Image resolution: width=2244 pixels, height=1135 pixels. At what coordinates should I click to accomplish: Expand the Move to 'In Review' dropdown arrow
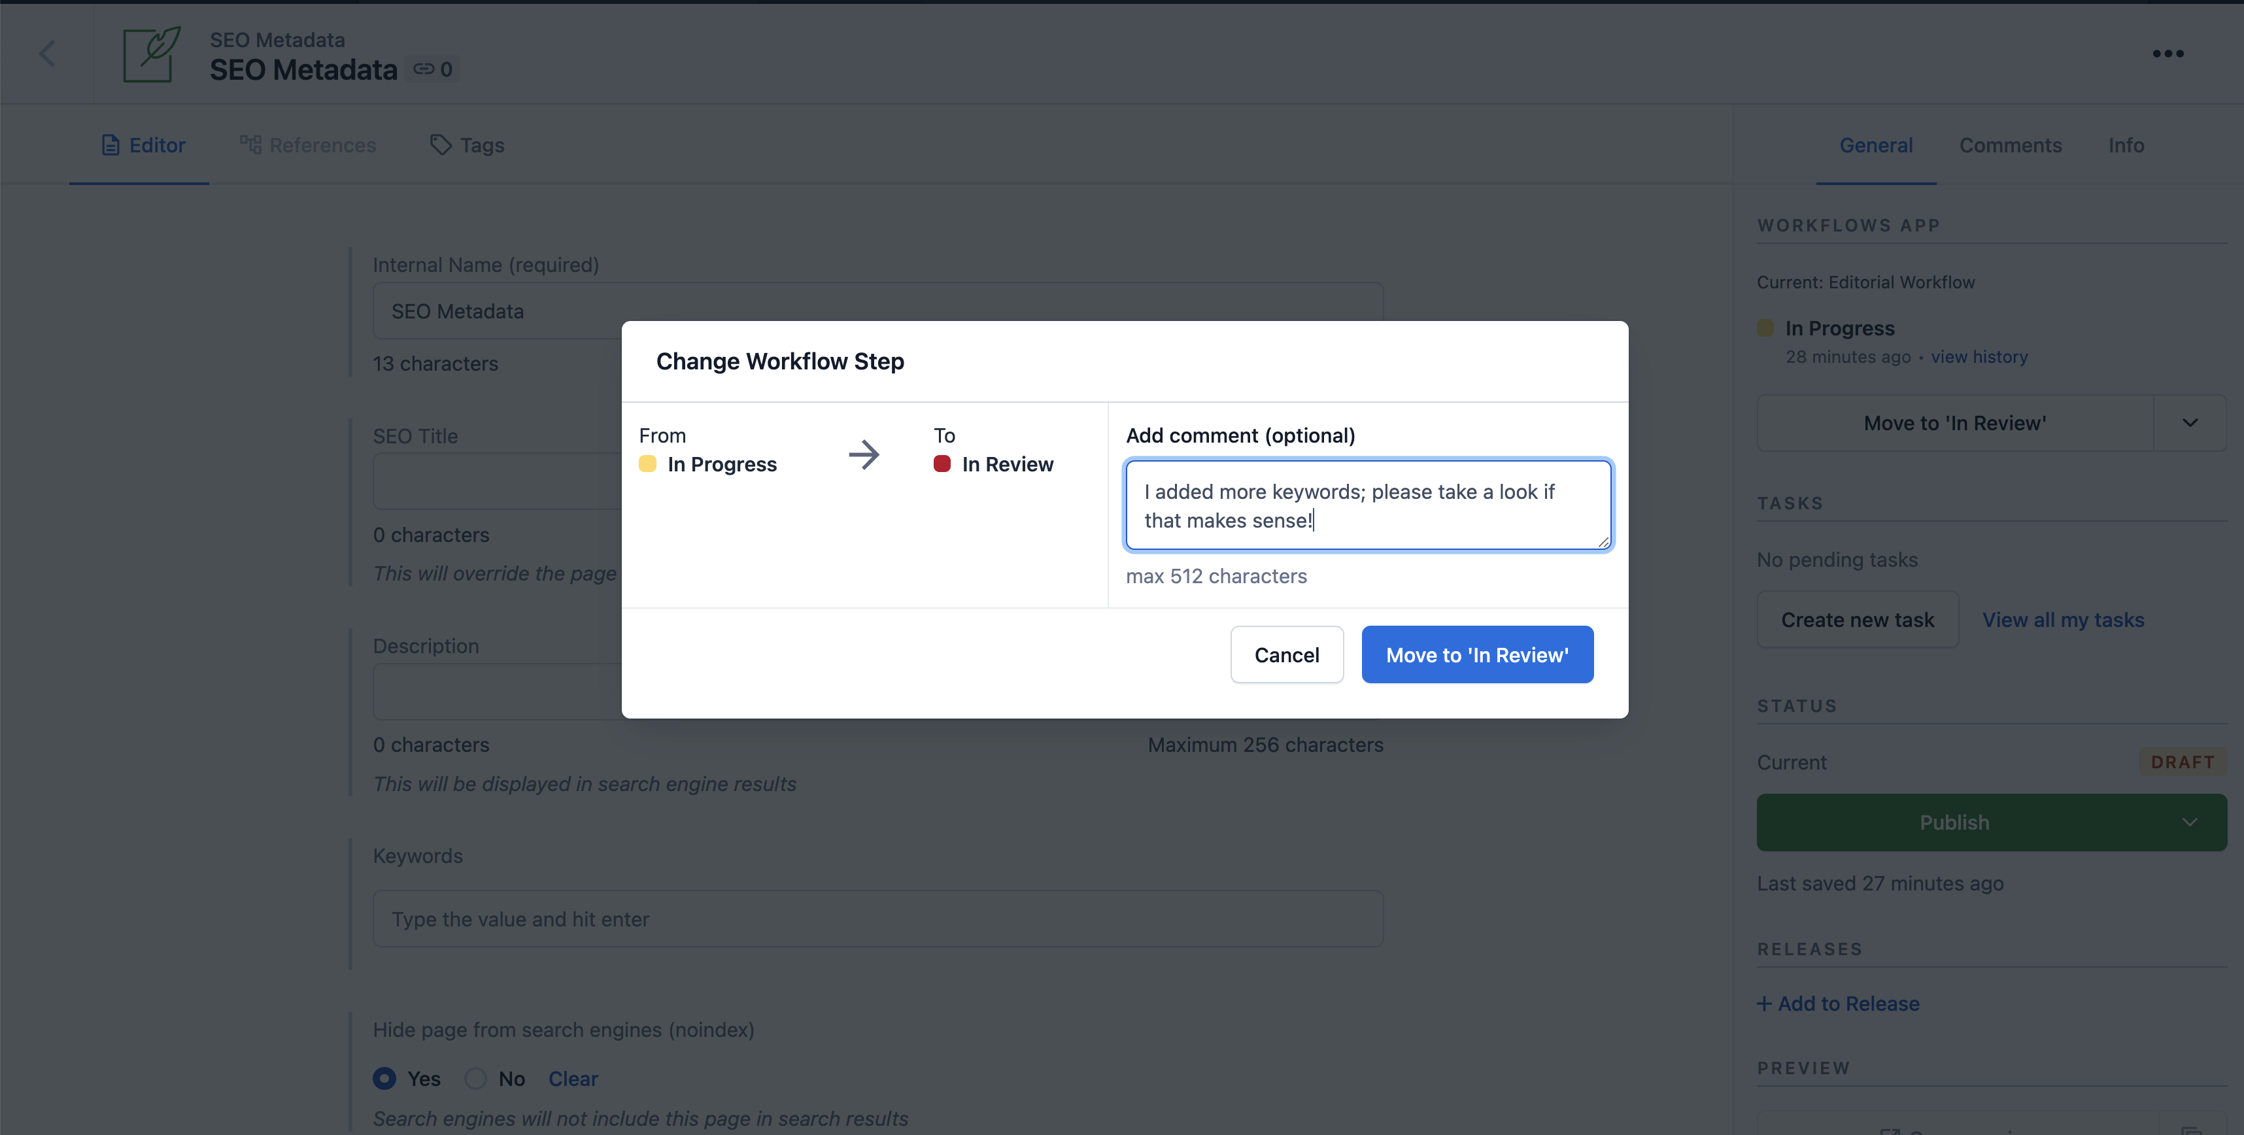point(2189,424)
